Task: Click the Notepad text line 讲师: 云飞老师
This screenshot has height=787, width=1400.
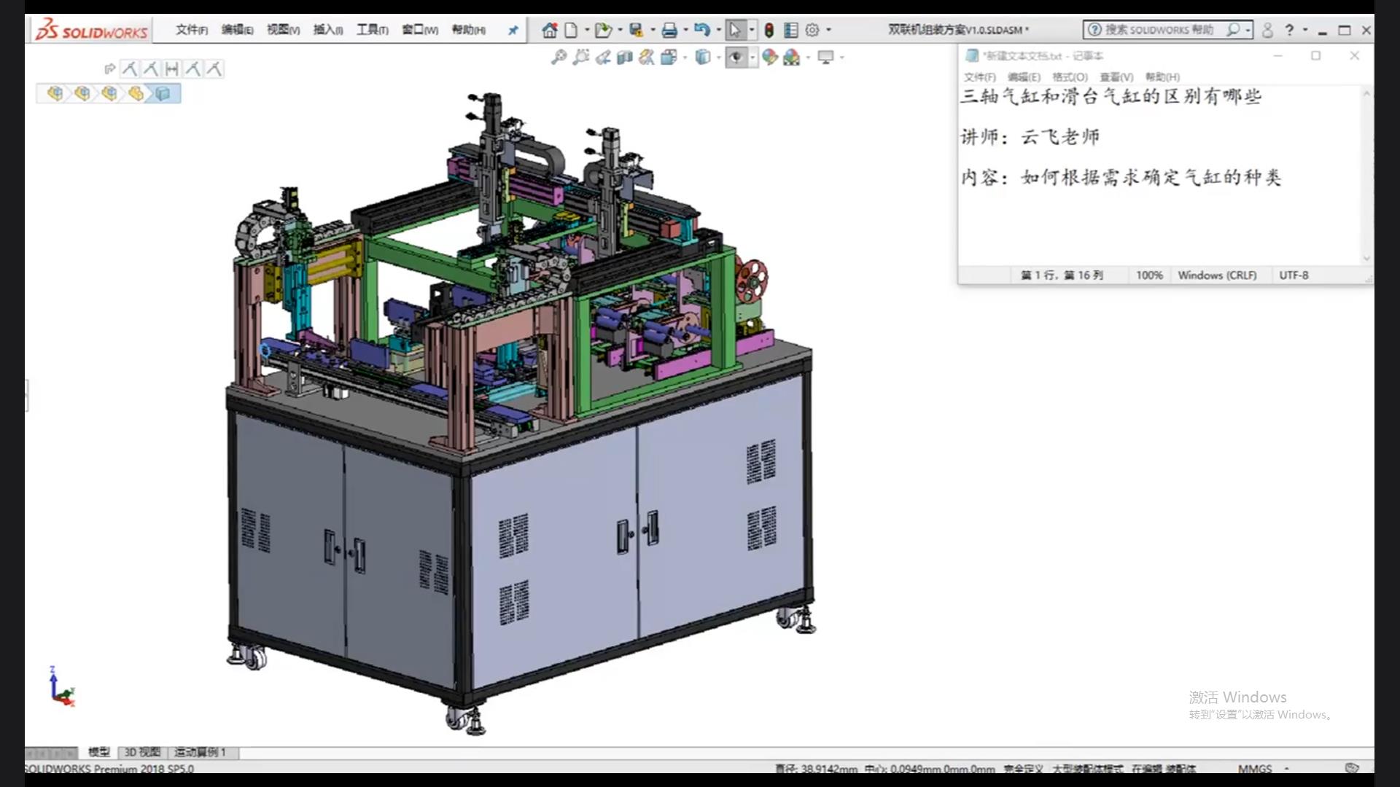Action: coord(1030,137)
